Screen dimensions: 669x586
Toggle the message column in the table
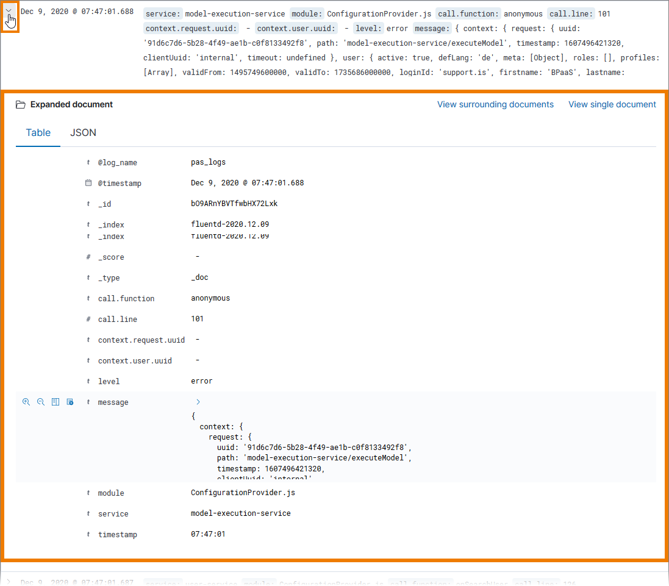pos(55,402)
